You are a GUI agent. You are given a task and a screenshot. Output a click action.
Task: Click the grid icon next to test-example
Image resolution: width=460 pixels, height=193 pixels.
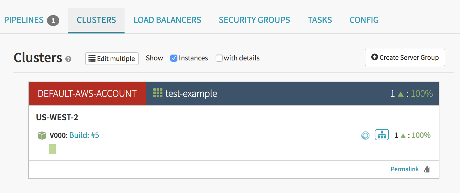tap(158, 93)
